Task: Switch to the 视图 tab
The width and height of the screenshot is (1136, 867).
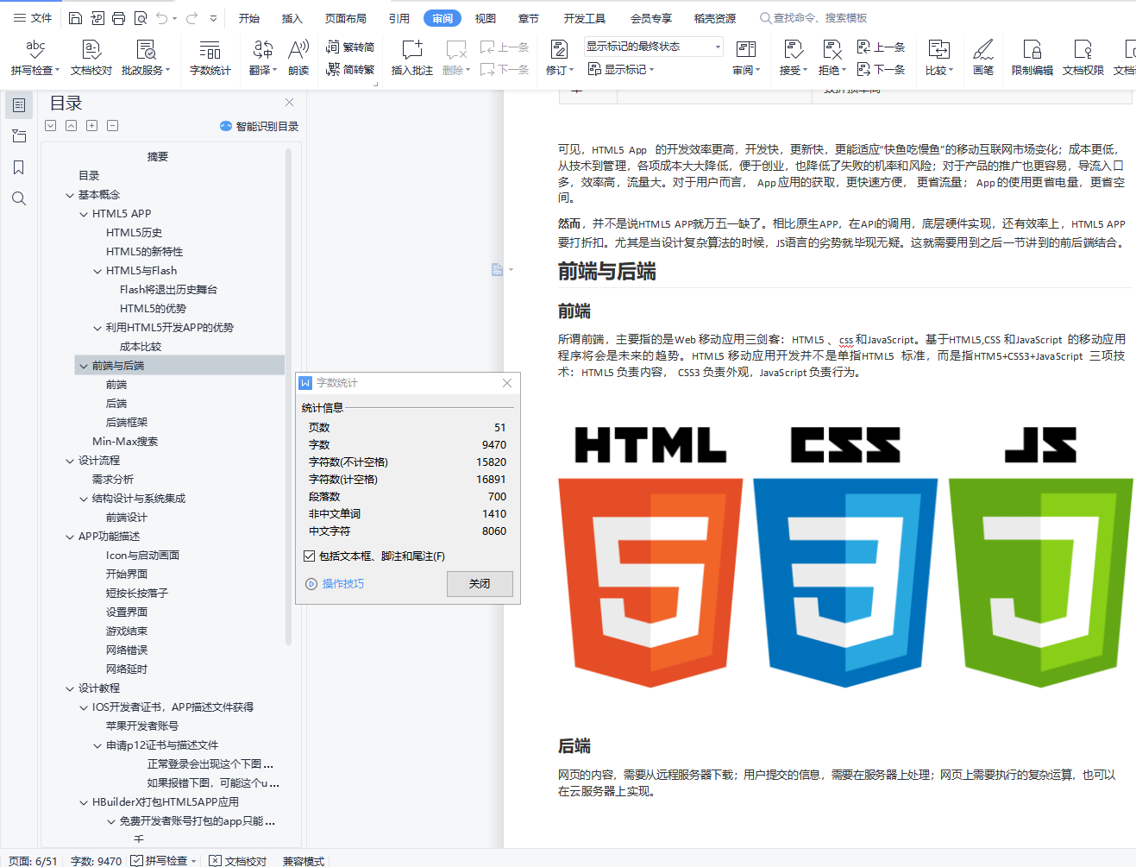Action: 486,18
